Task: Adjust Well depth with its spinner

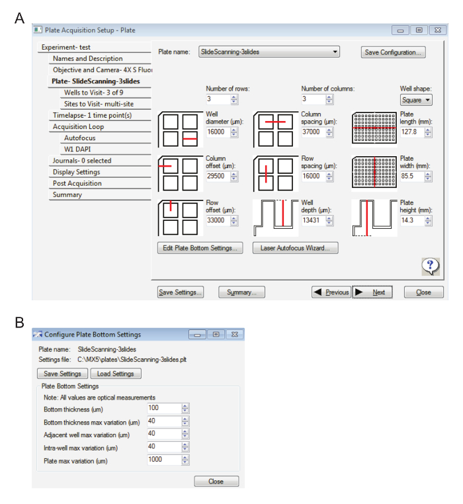Action: coord(329,220)
